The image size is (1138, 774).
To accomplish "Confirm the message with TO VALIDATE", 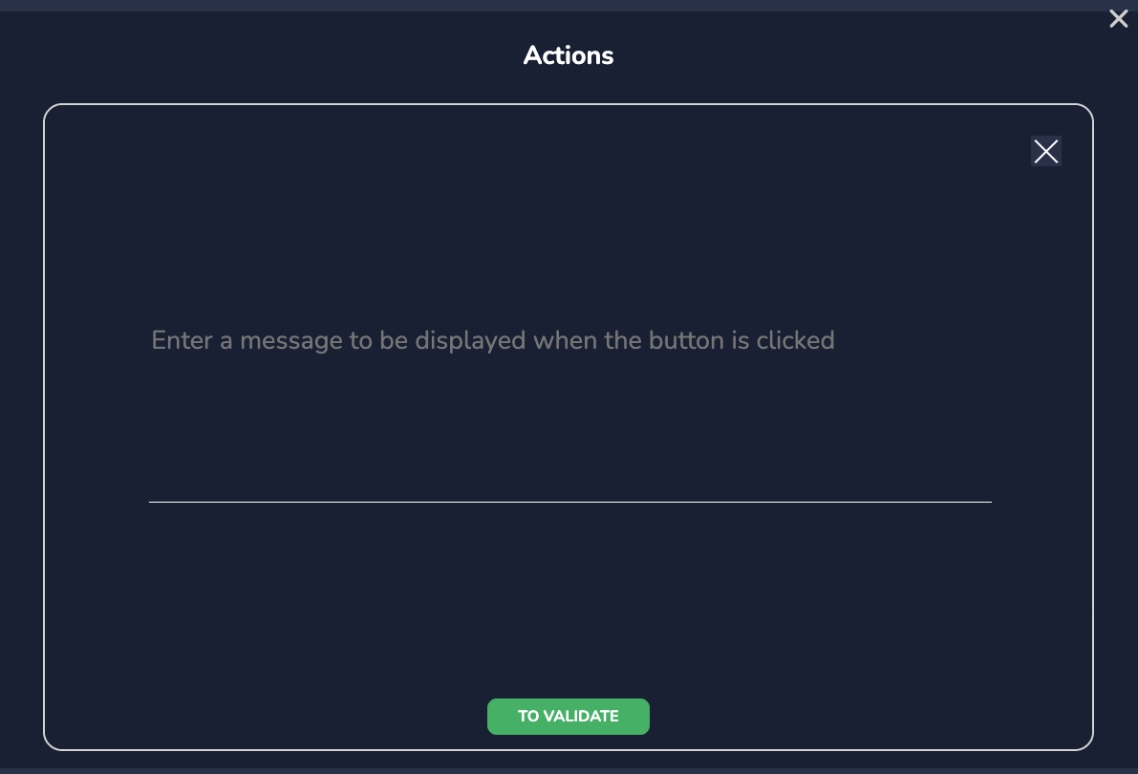I will (569, 717).
